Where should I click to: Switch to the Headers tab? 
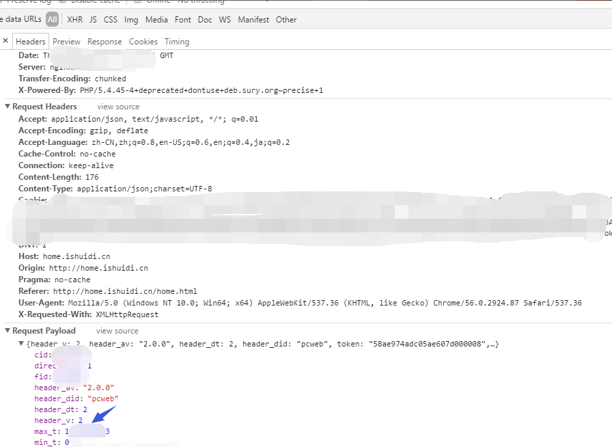point(31,42)
